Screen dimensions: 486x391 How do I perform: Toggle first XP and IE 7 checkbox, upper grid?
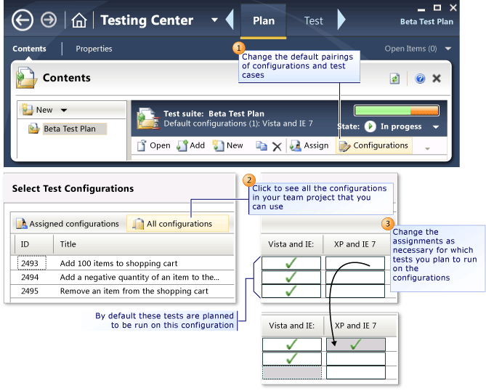coord(355,263)
